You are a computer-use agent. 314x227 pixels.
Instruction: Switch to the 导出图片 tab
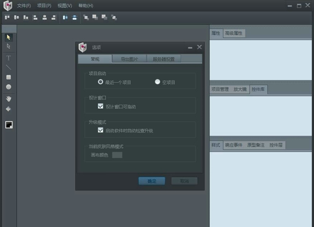[129, 59]
